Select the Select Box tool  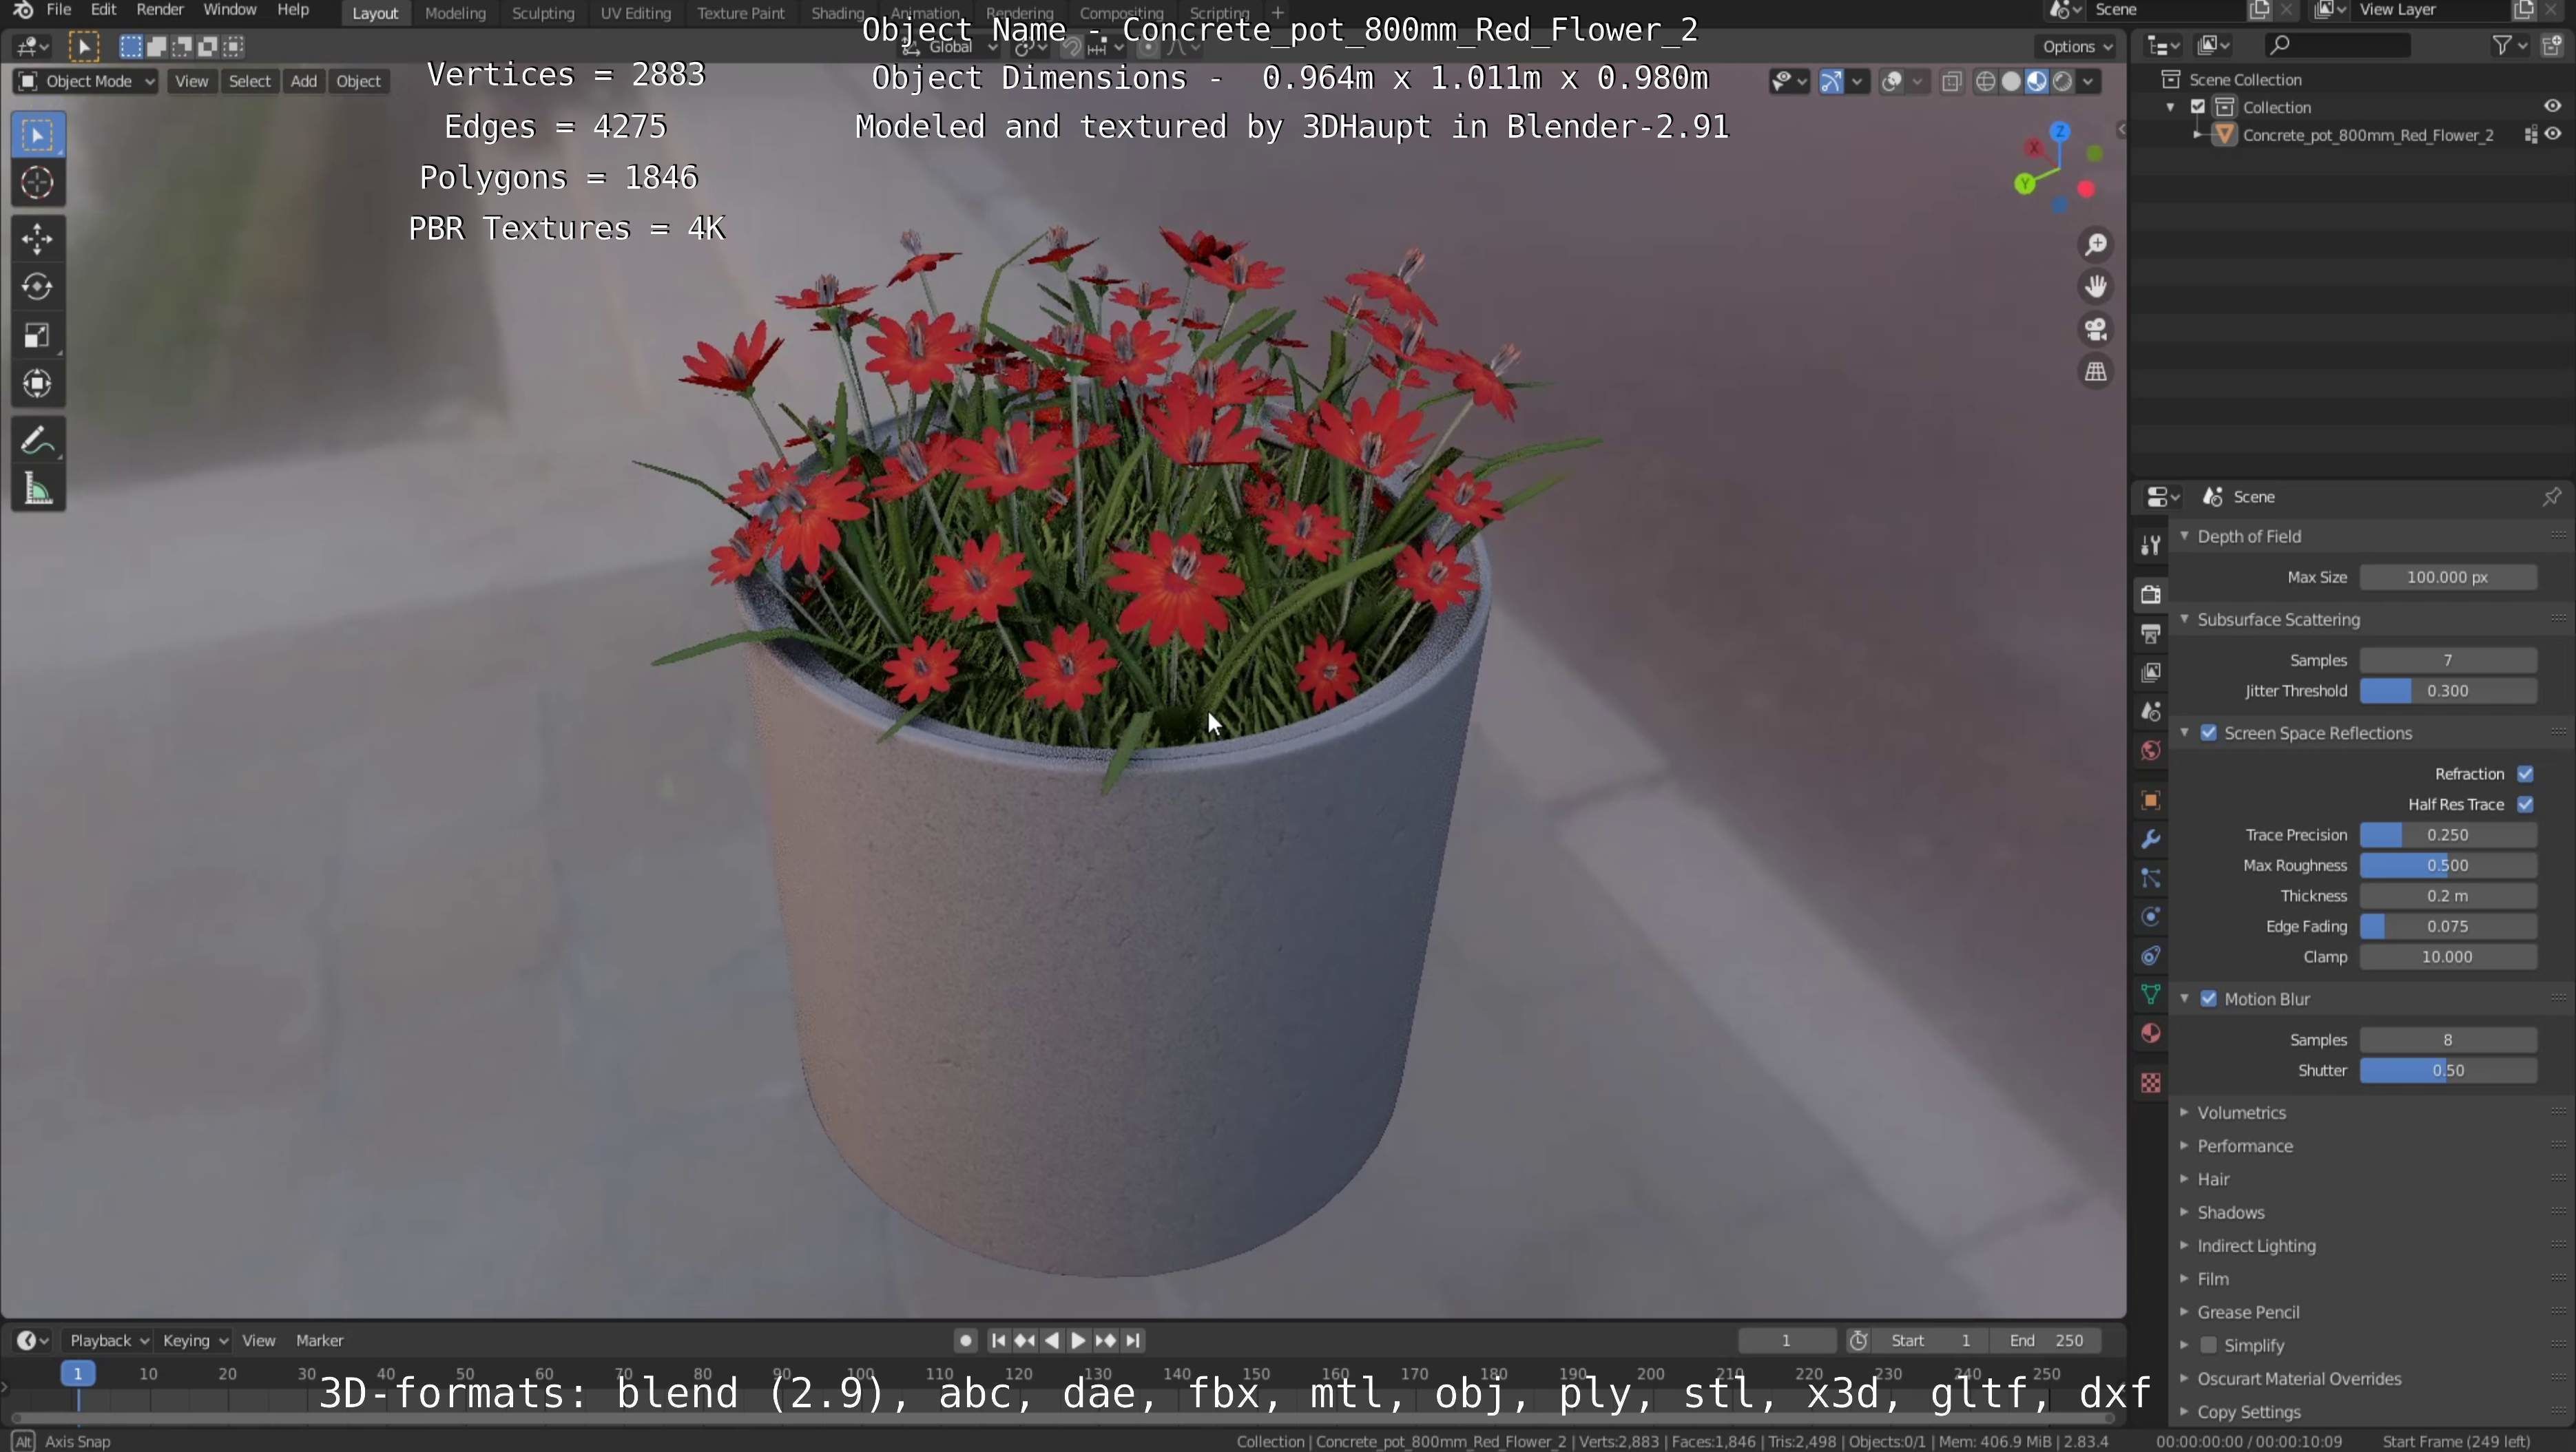click(x=38, y=135)
